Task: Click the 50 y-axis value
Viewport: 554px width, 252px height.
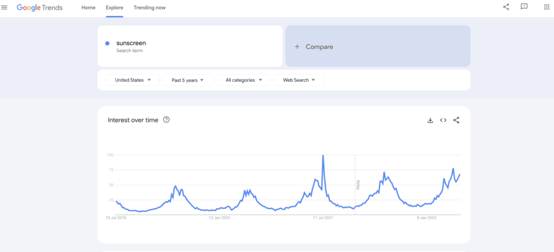Action: tap(110, 185)
